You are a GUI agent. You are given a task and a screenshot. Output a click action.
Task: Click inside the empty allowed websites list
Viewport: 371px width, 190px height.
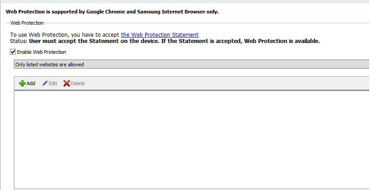tap(191, 140)
